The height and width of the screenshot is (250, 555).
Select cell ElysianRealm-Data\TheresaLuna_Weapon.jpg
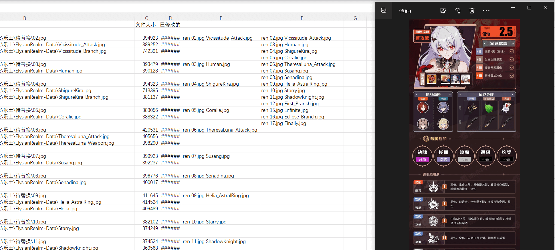tap(67, 143)
